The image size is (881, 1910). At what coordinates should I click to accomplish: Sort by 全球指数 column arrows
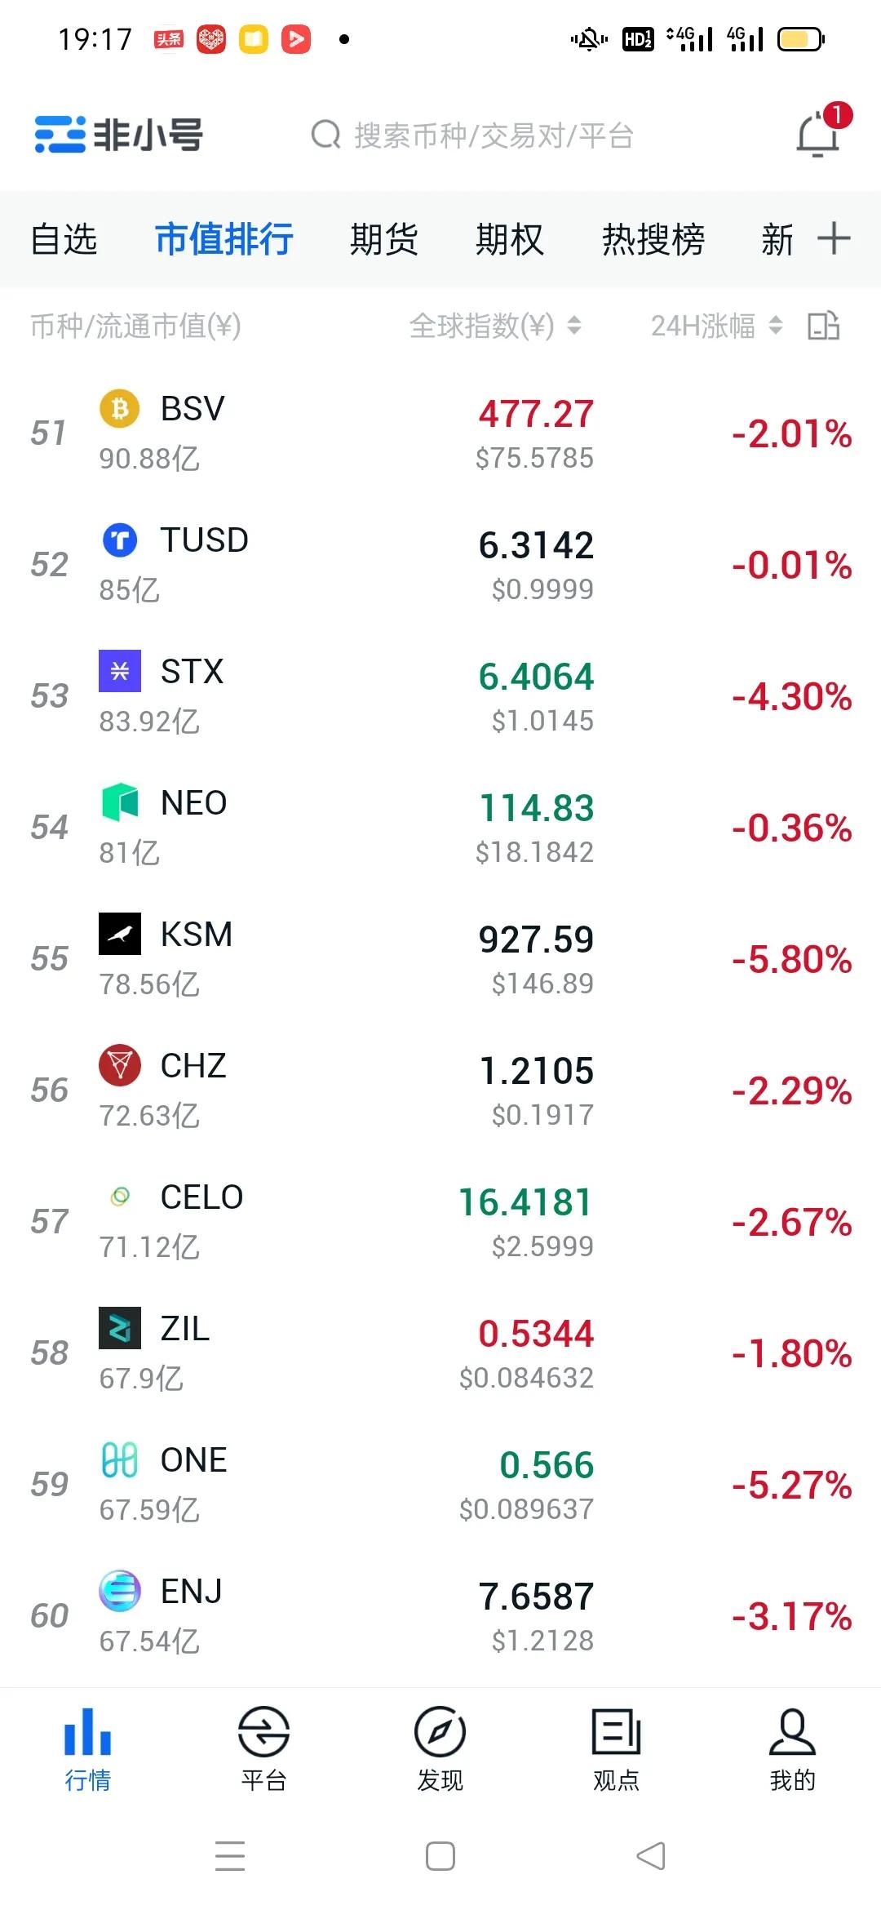coord(574,326)
